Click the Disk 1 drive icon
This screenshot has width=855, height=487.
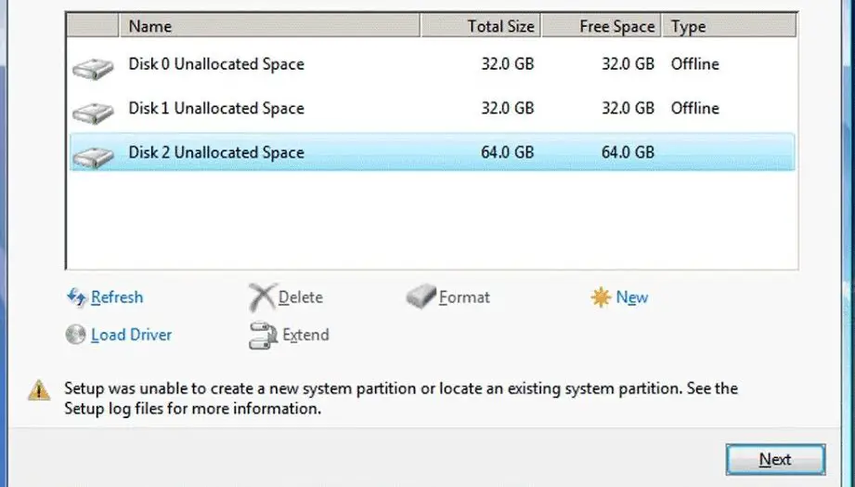pyautogui.click(x=93, y=112)
